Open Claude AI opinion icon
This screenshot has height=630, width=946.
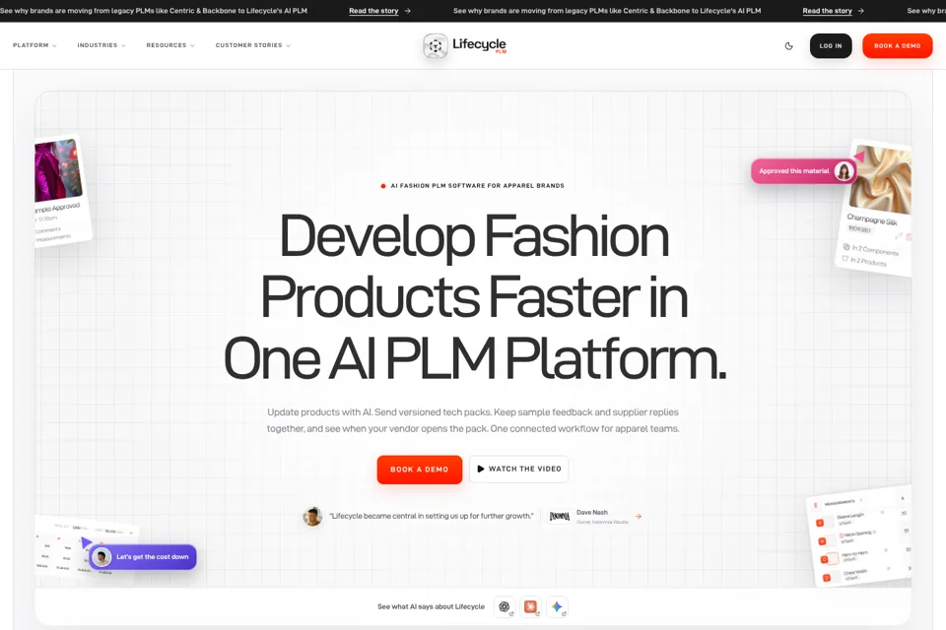tap(531, 606)
